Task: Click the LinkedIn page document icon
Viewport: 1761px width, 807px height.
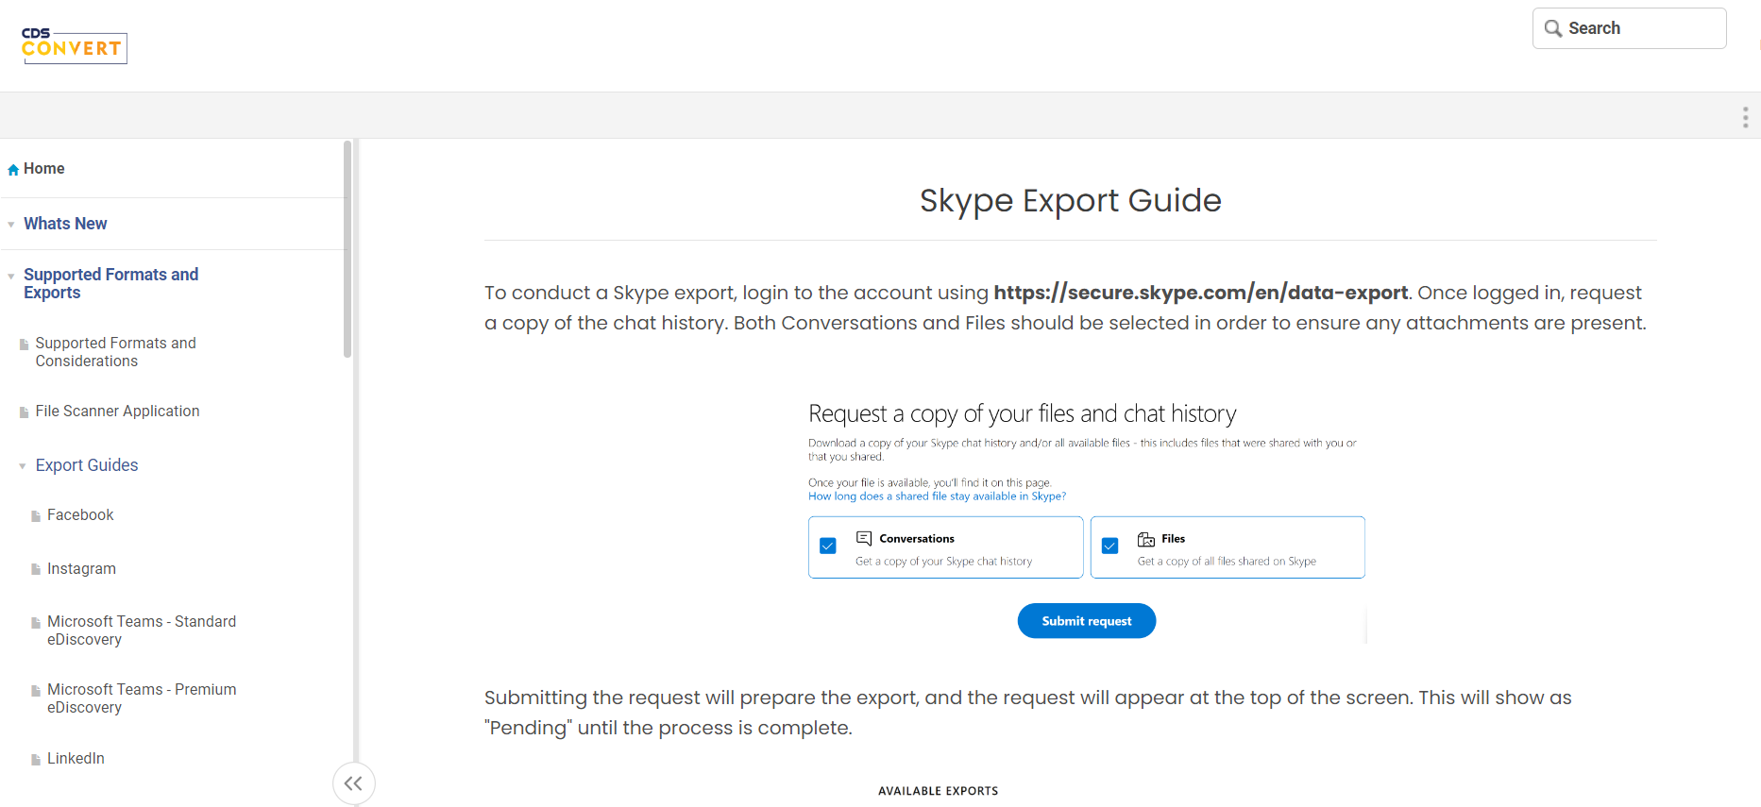Action: click(36, 760)
